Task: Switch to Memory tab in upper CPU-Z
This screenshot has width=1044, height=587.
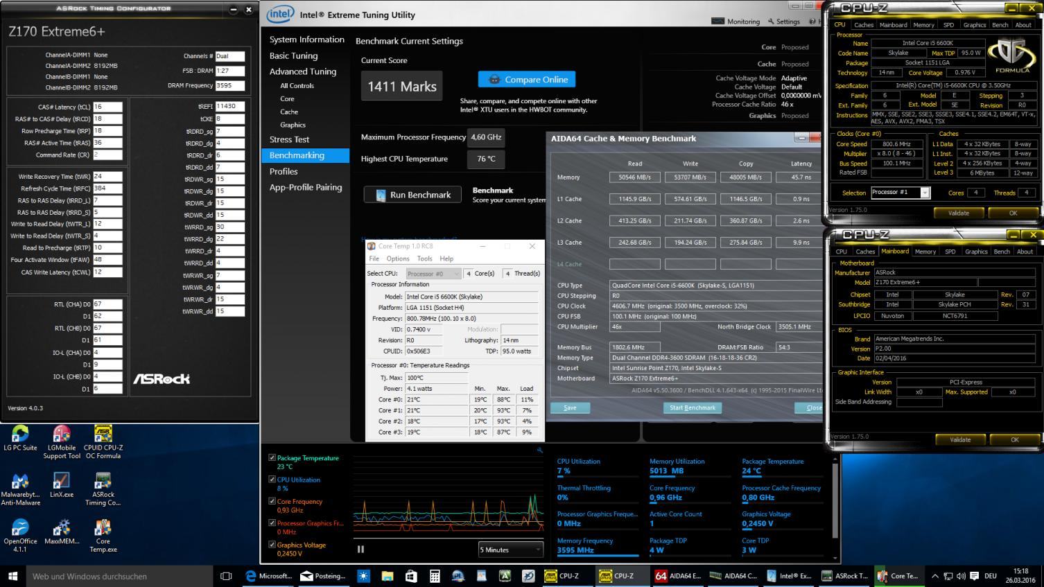Action: 923,25
